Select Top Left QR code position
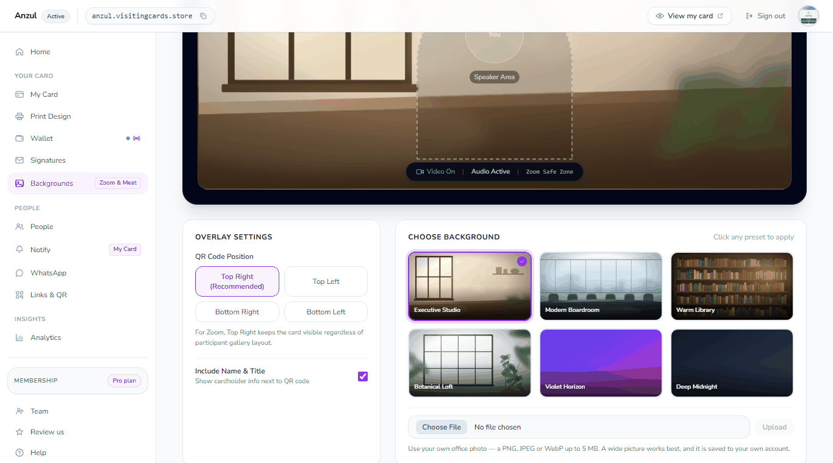Screen dimensions: 833x463 tap(326, 281)
